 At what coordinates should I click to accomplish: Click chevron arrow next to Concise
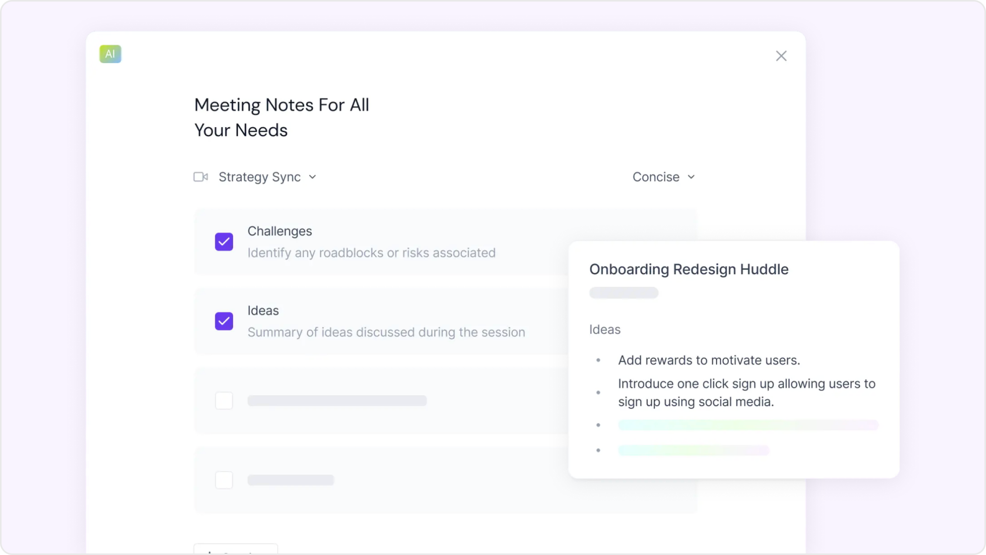691,177
